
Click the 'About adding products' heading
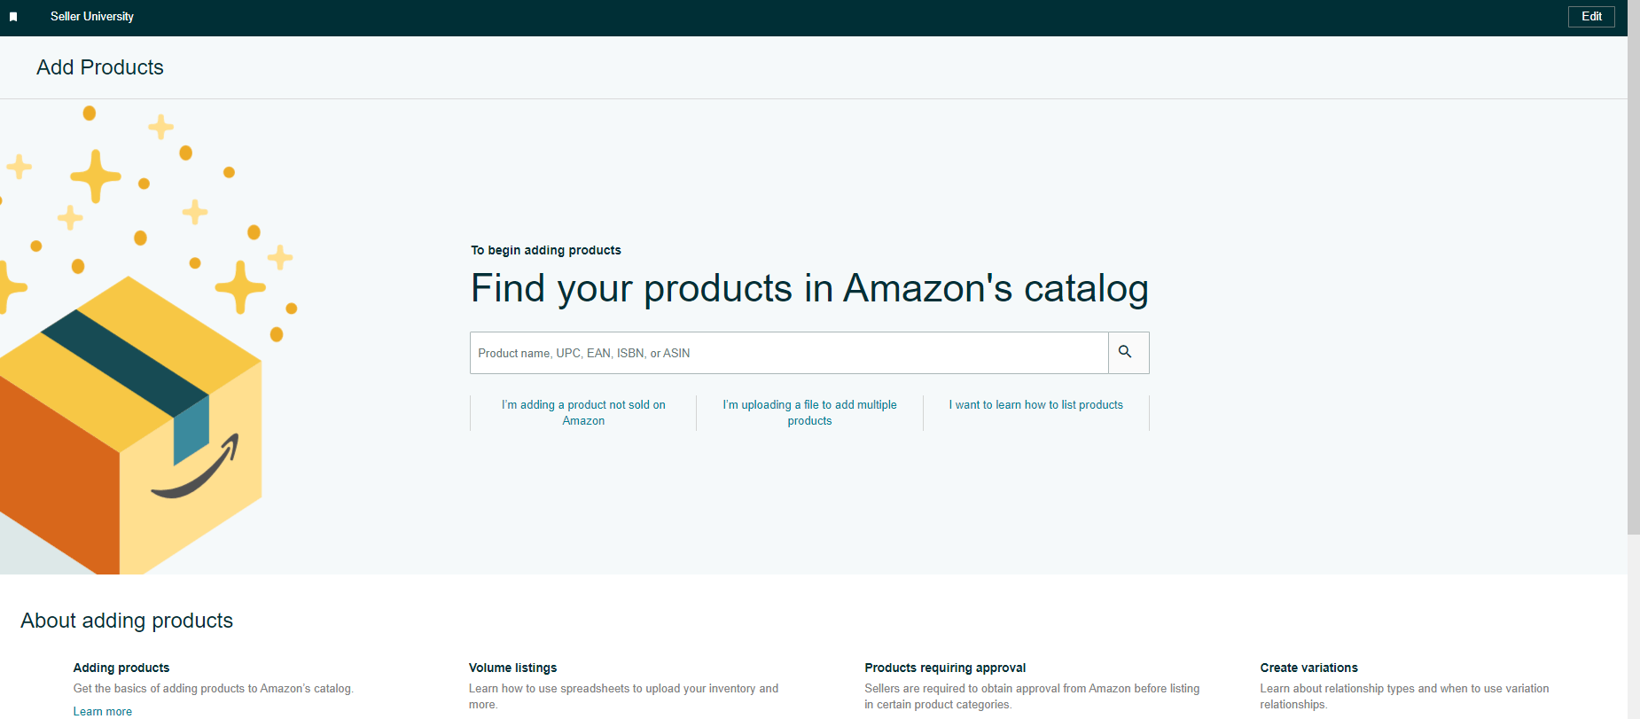(x=127, y=621)
